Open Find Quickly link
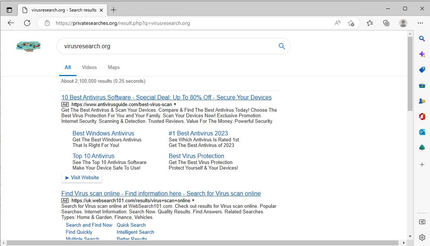 coord(79,232)
